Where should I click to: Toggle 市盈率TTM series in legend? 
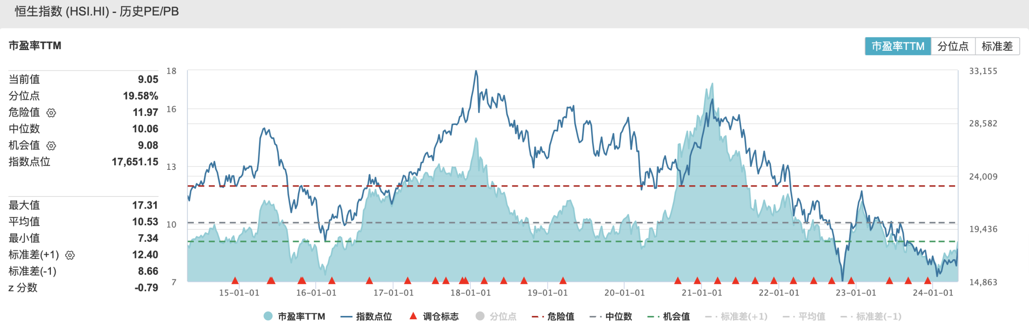coord(301,317)
